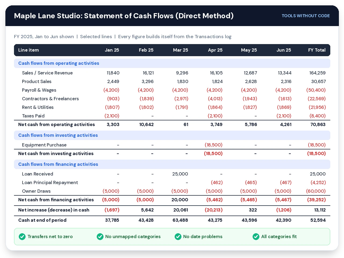Click the Net cash from operating activities label
This screenshot has height=258, width=344.
pos(56,124)
